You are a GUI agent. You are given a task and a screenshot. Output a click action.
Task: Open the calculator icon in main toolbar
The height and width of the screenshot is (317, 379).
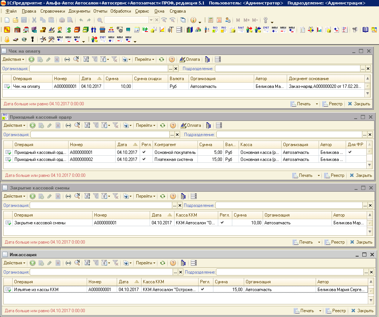point(210,20)
